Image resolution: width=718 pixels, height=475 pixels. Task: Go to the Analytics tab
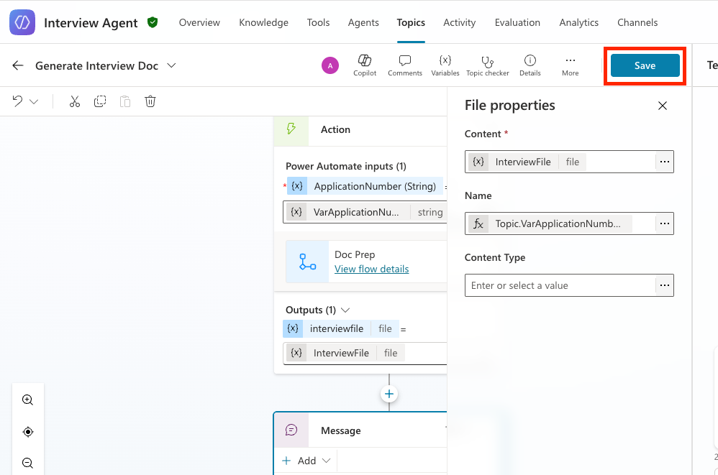point(578,22)
